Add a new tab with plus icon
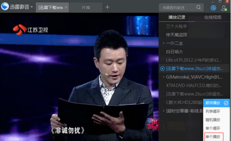The width and height of the screenshot is (231, 141). 107,7
